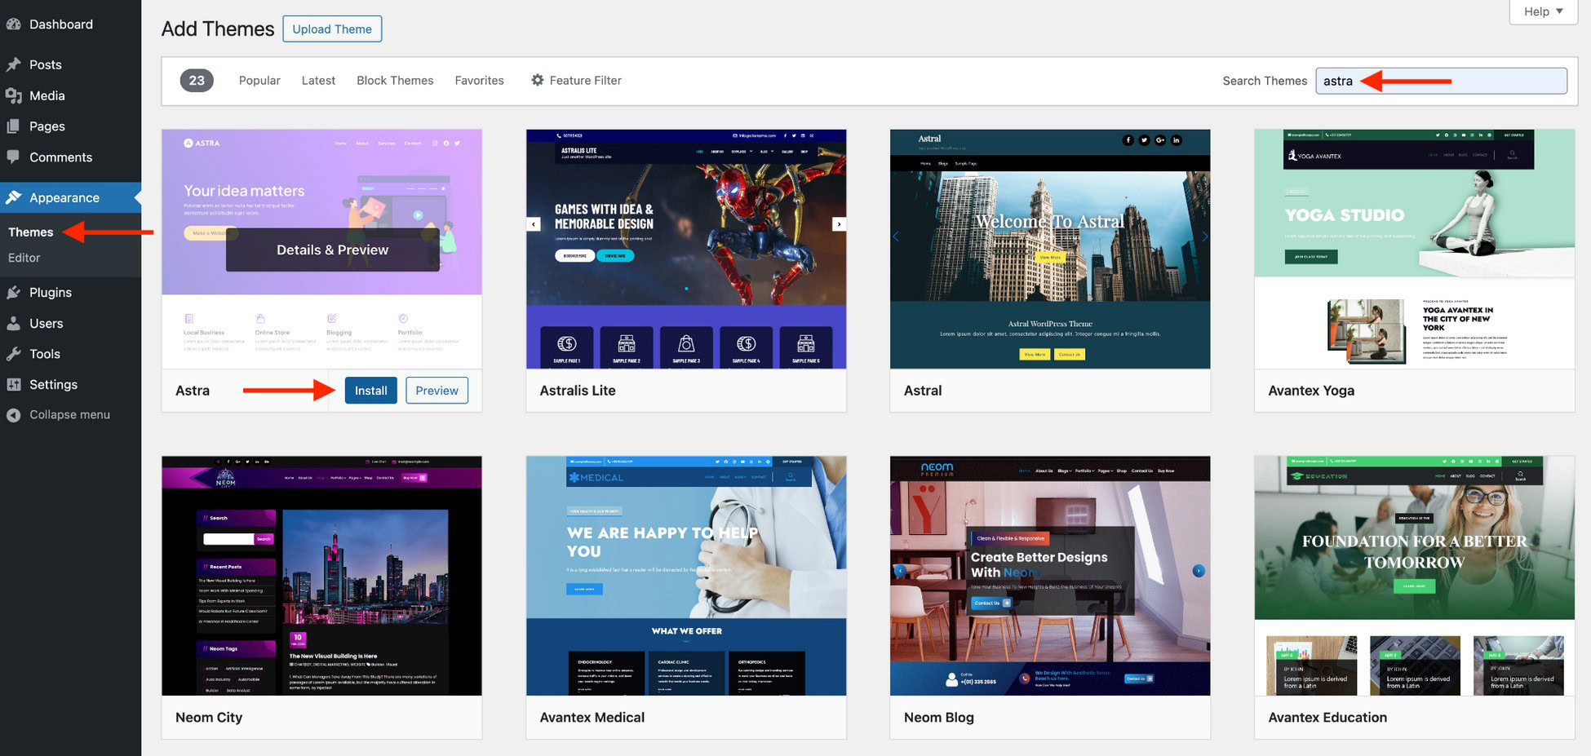Click the Astra theme name
The image size is (1591, 756).
tap(193, 391)
